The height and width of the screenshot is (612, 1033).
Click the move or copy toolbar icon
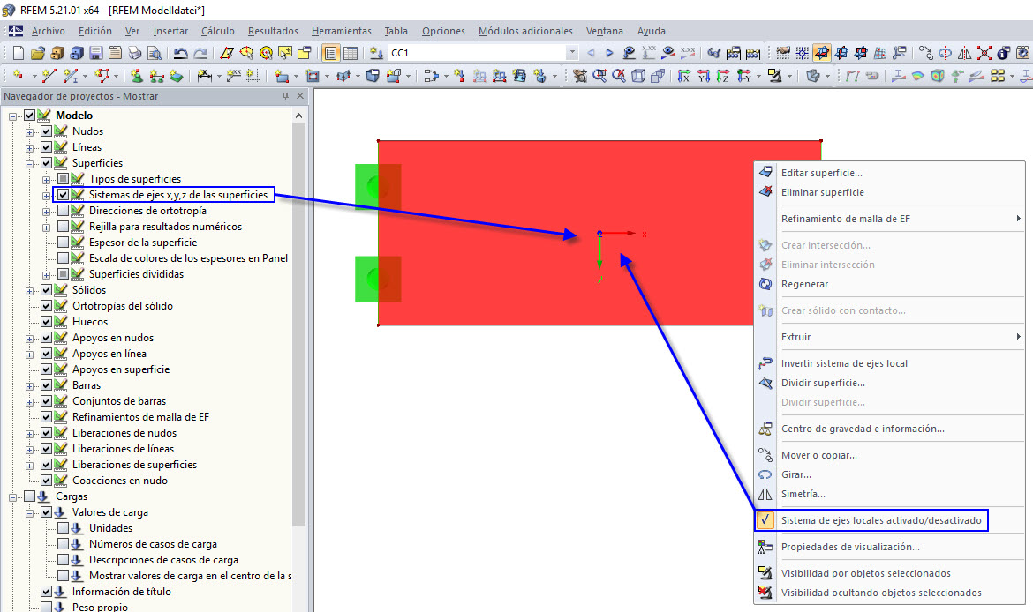click(x=925, y=53)
